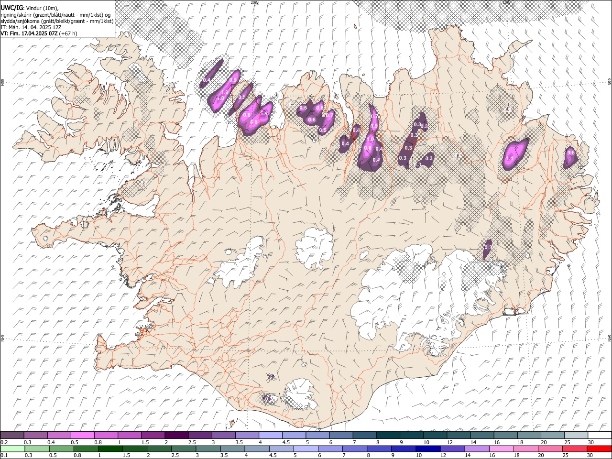Click the '0.8' label in the lower legend row
This screenshot has height=459, width=612.
click(x=77, y=456)
